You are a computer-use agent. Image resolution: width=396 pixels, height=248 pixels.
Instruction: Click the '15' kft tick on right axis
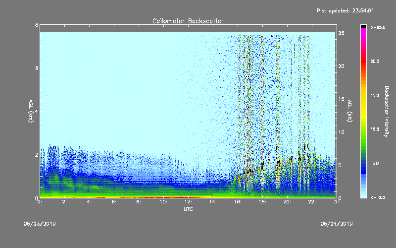pyautogui.click(x=341, y=99)
